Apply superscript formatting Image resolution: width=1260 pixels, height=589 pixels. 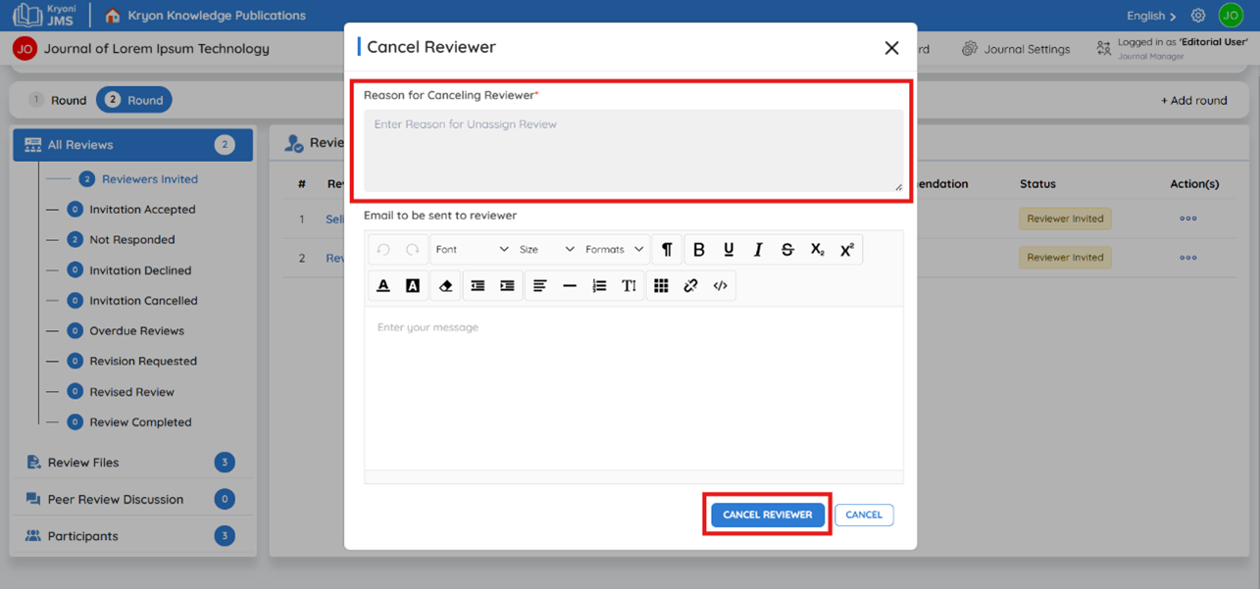[x=847, y=250]
